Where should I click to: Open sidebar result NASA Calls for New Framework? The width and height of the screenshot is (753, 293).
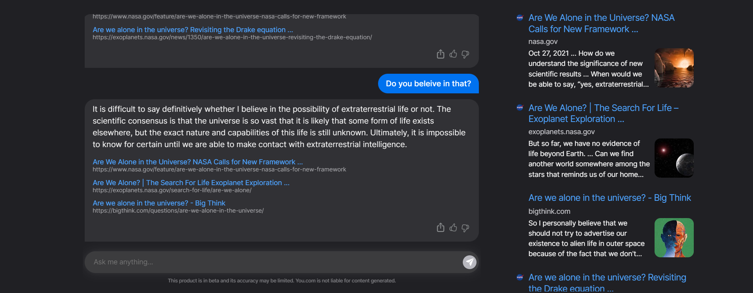click(601, 24)
